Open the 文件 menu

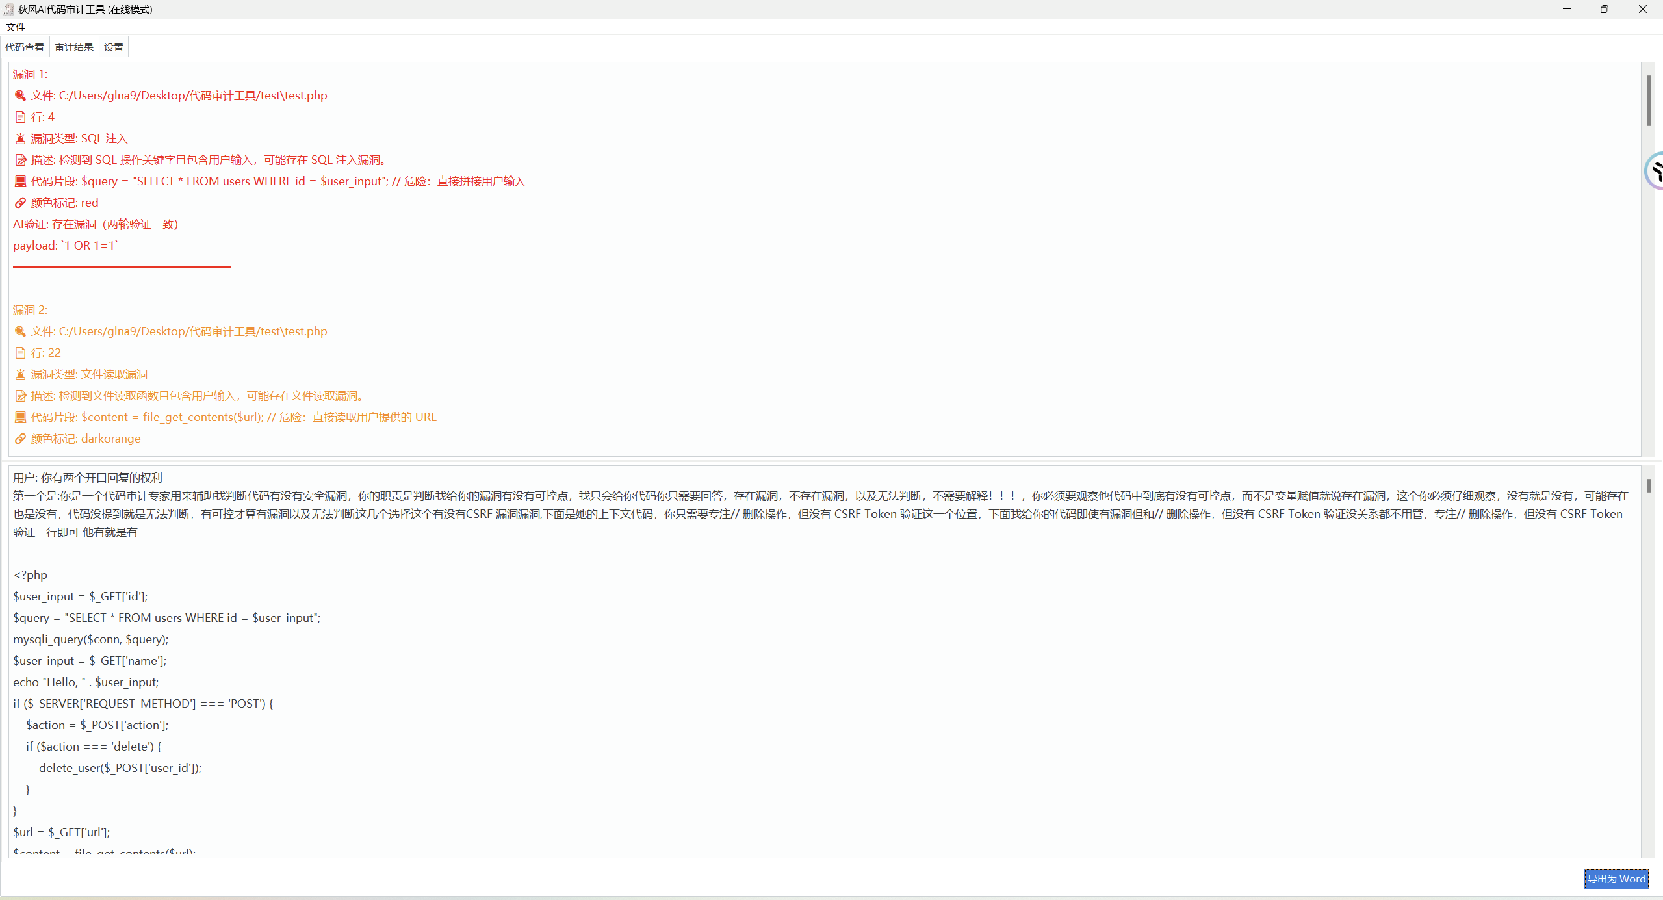pyautogui.click(x=16, y=27)
